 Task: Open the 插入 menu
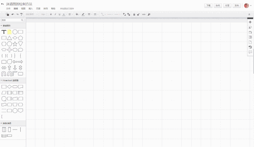[31, 9]
